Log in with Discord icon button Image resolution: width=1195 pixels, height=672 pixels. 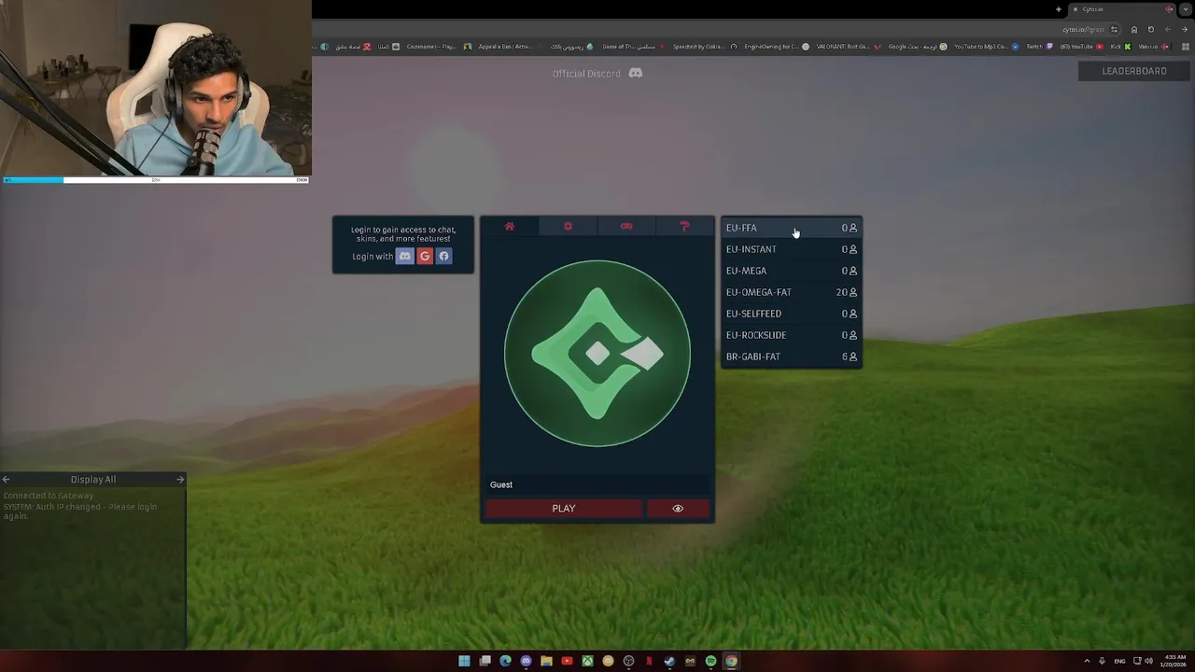click(x=404, y=256)
